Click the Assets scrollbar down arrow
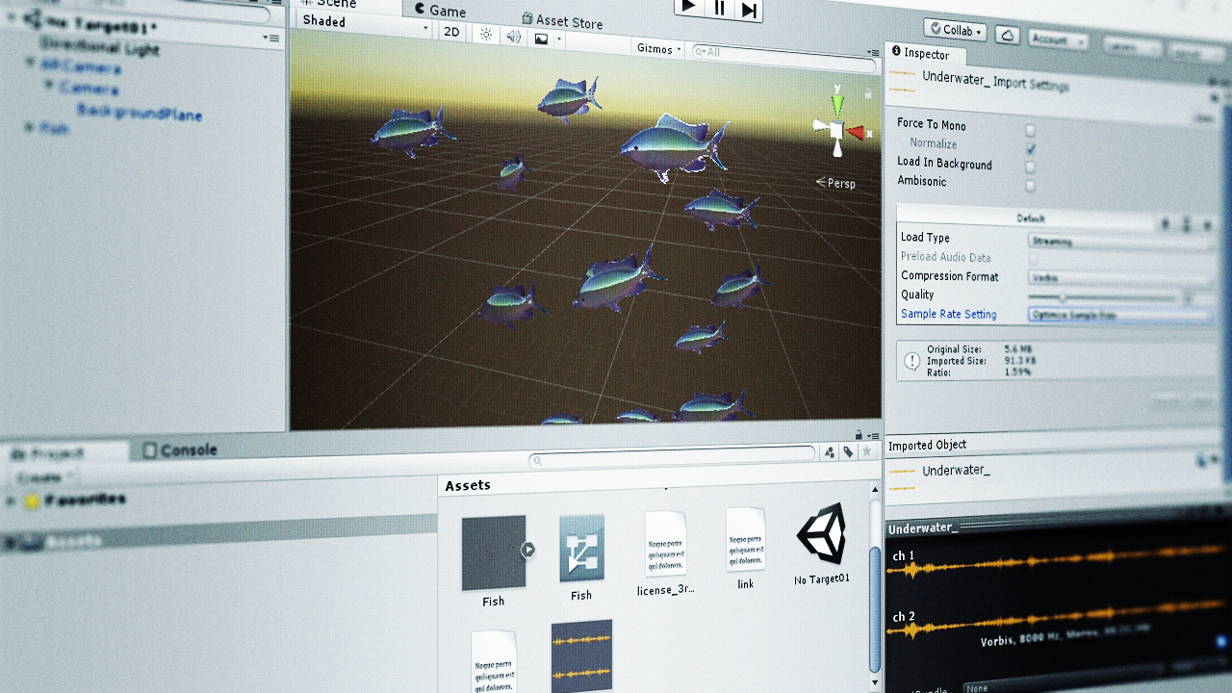This screenshot has height=693, width=1232. click(x=875, y=683)
